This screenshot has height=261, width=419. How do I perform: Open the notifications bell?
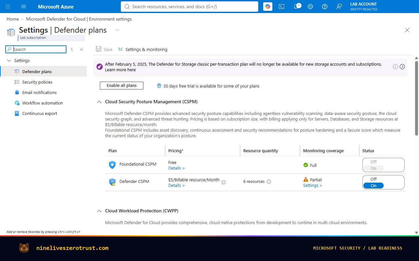pyautogui.click(x=297, y=7)
